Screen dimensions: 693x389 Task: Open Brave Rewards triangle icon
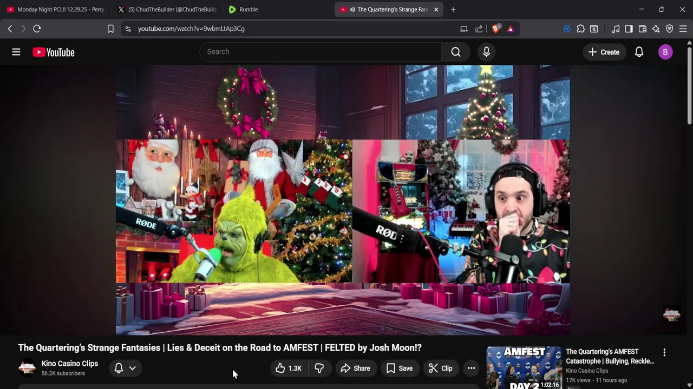pyautogui.click(x=511, y=29)
